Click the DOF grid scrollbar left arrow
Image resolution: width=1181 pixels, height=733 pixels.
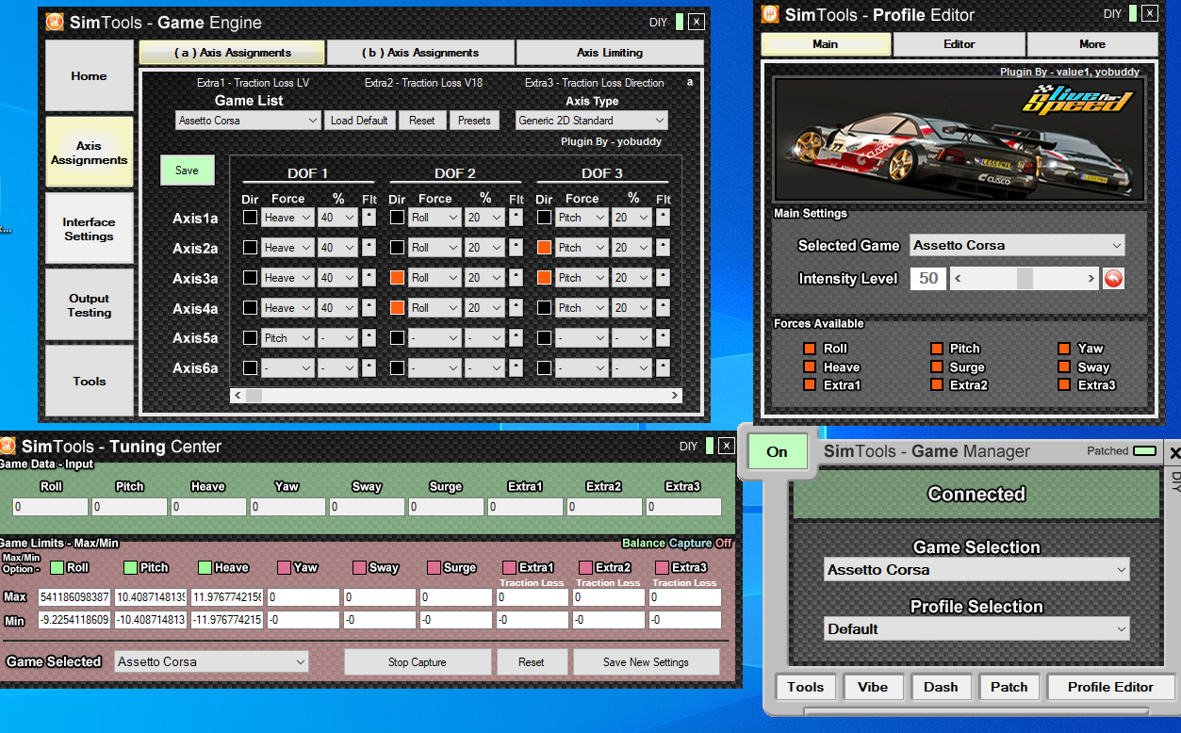point(238,396)
